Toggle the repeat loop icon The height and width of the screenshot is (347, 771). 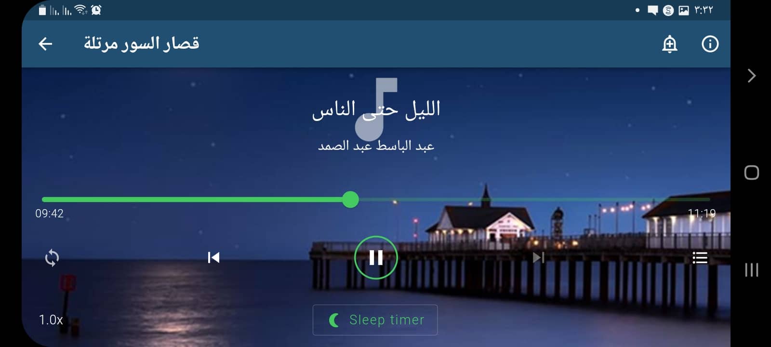[52, 258]
